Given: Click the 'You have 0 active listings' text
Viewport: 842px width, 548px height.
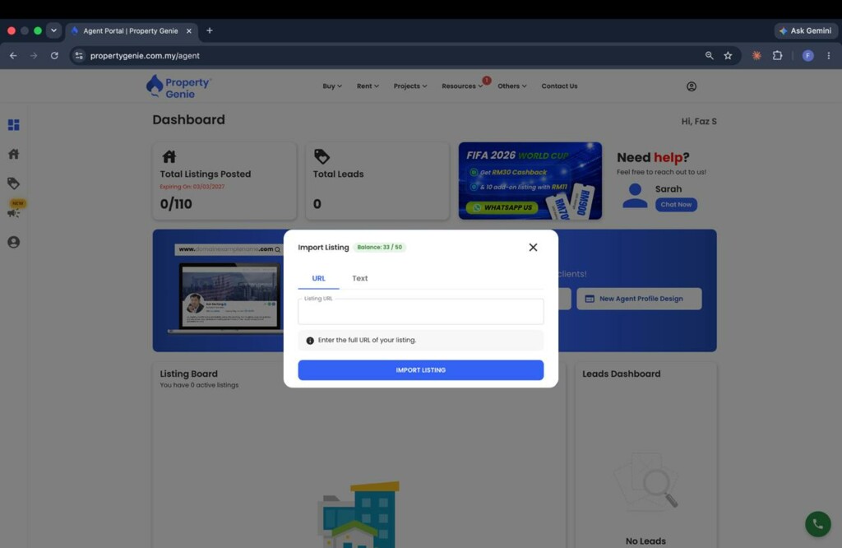Looking at the screenshot, I should pyautogui.click(x=199, y=385).
